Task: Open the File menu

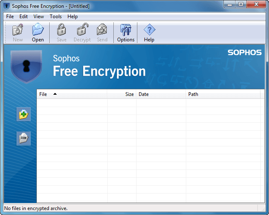Action: tap(10, 17)
